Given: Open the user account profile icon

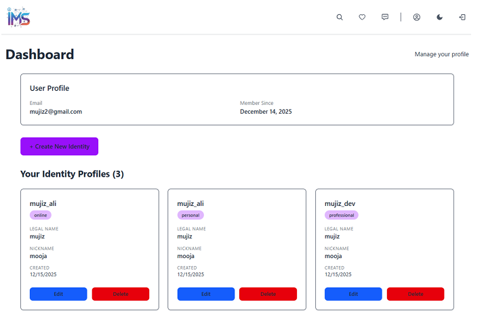Looking at the screenshot, I should coord(417,18).
